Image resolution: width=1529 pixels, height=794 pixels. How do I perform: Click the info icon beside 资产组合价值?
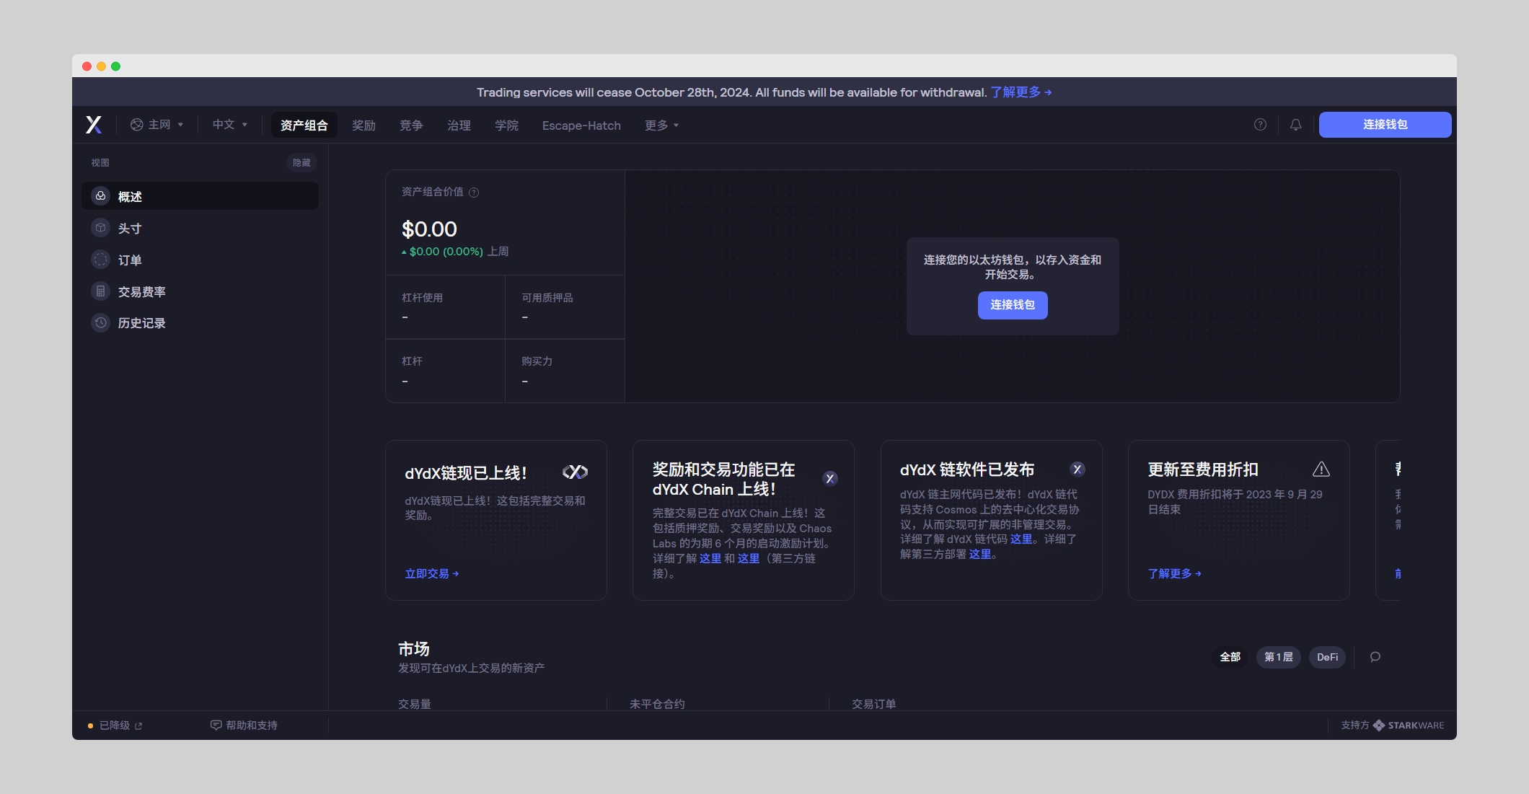tap(474, 193)
